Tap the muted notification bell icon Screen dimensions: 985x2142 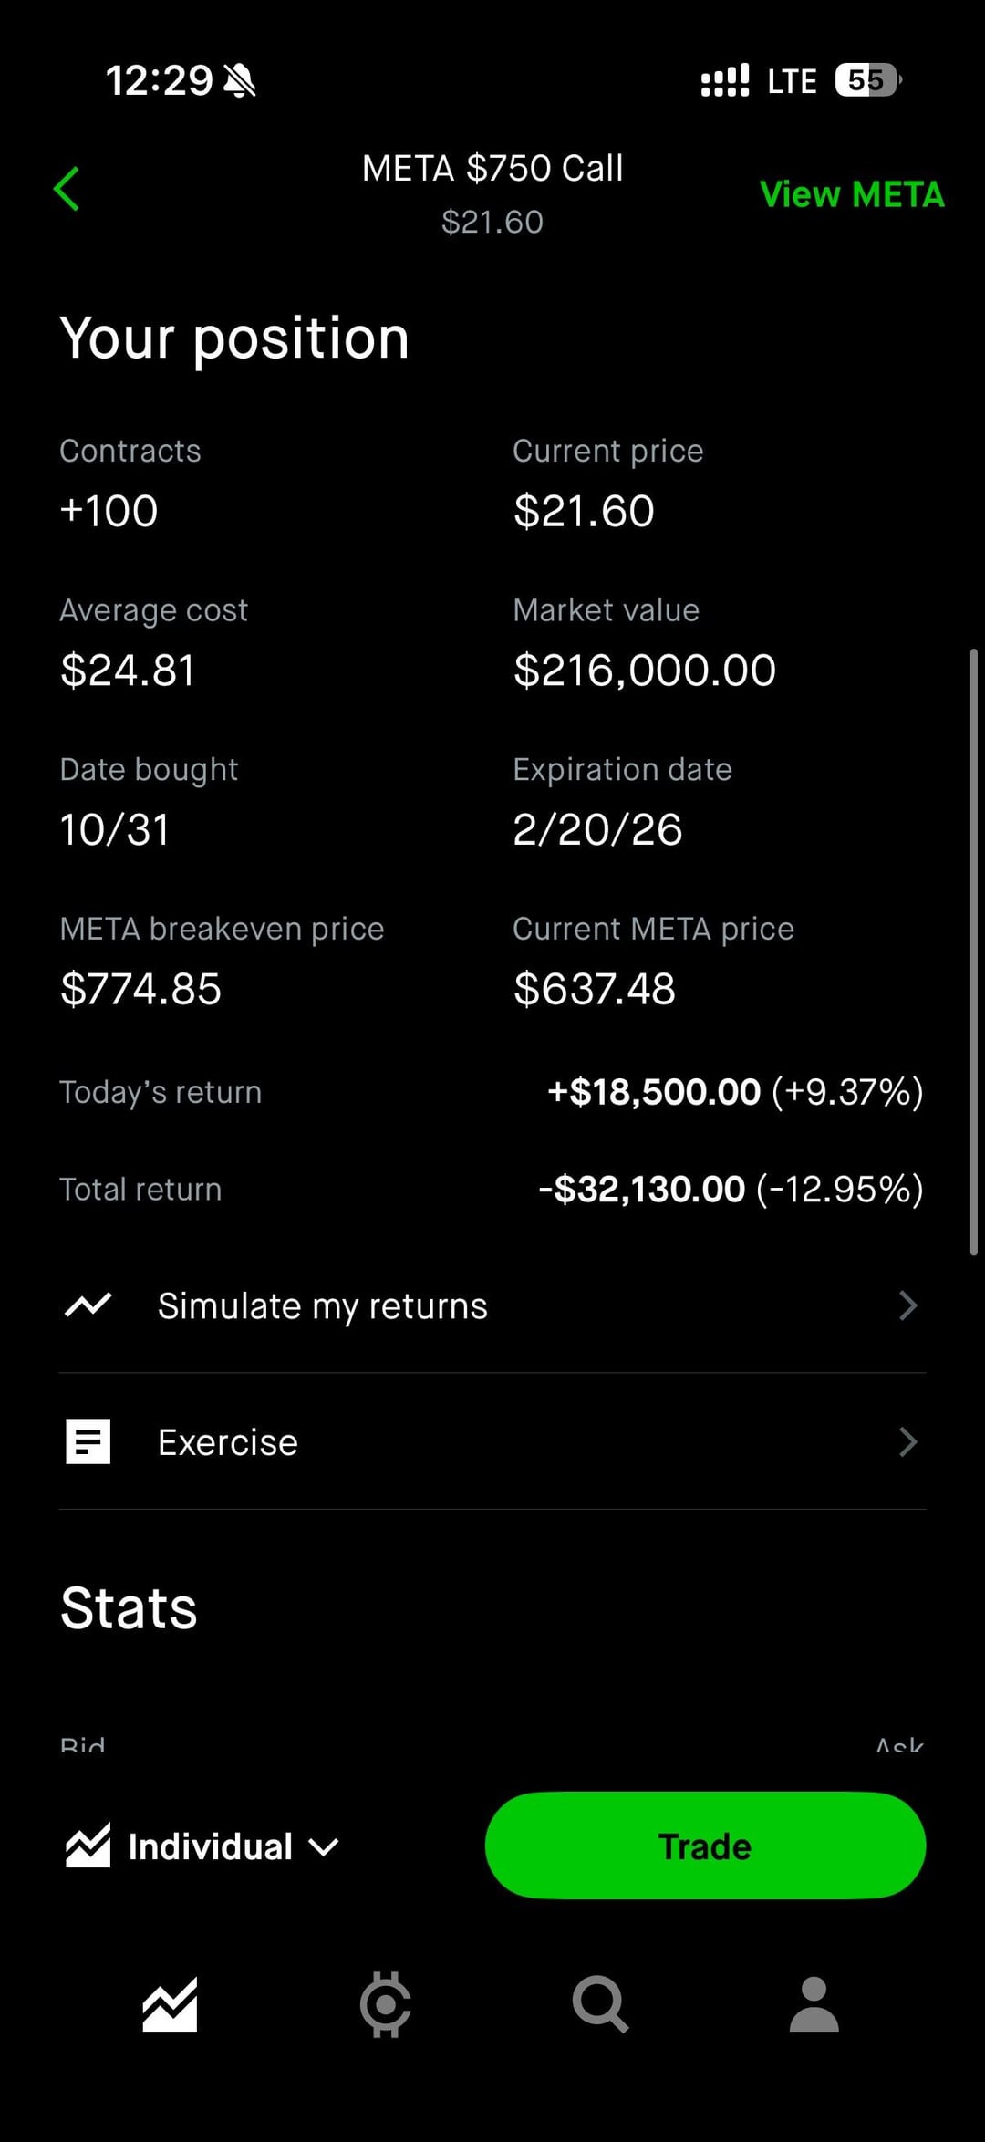point(241,80)
